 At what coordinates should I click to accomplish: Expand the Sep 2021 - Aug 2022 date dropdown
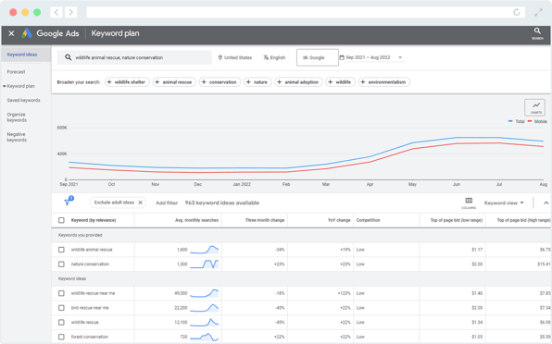click(x=400, y=57)
